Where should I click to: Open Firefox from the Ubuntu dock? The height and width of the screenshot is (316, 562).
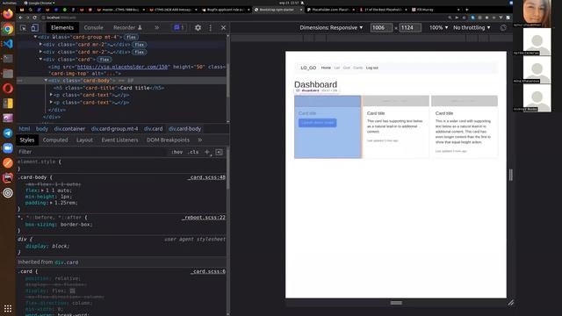click(8, 14)
